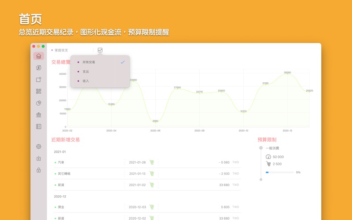The width and height of the screenshot is (352, 220).
Task: Open the dollar-coin transactions icon in sidebar
Action: 39,68
